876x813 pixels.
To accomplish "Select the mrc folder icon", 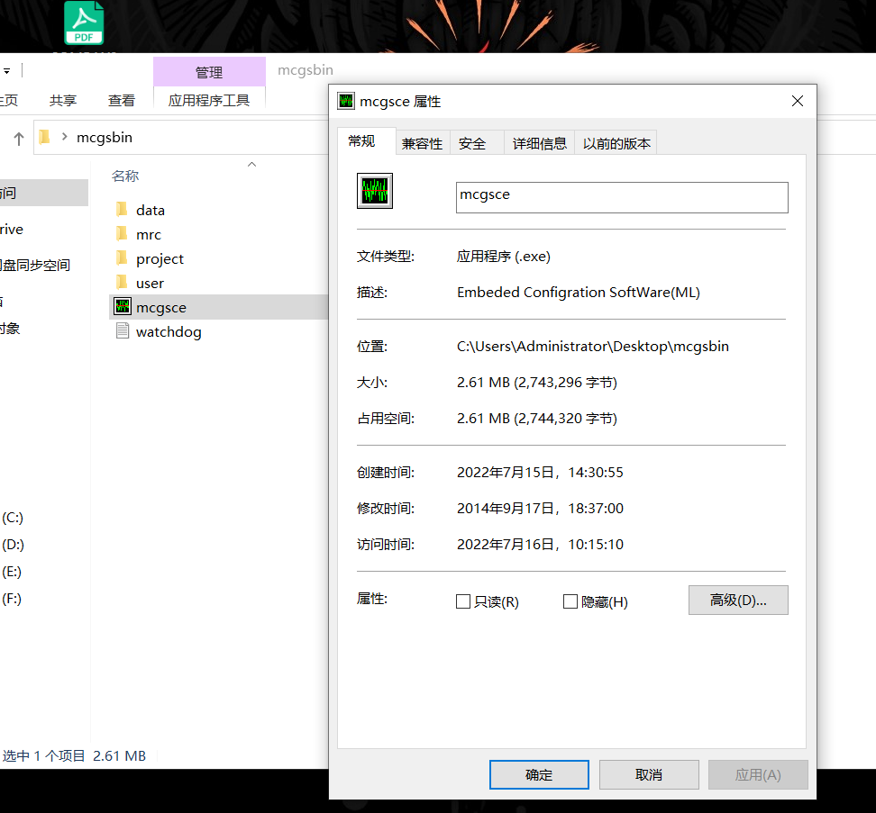I will (x=123, y=234).
